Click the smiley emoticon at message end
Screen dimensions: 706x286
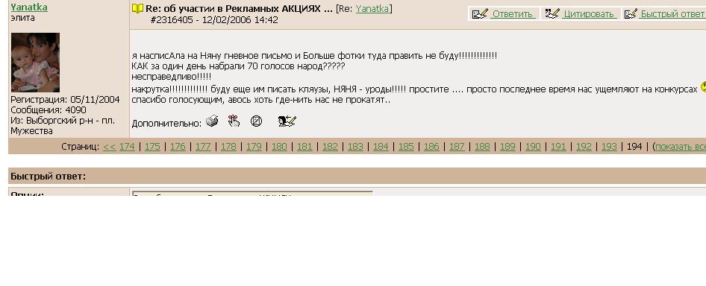click(x=703, y=87)
